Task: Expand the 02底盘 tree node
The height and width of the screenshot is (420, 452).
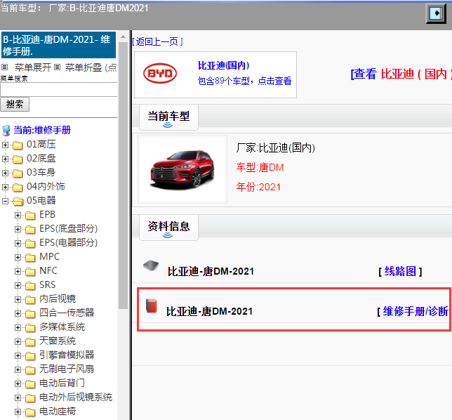Action: click(x=5, y=159)
